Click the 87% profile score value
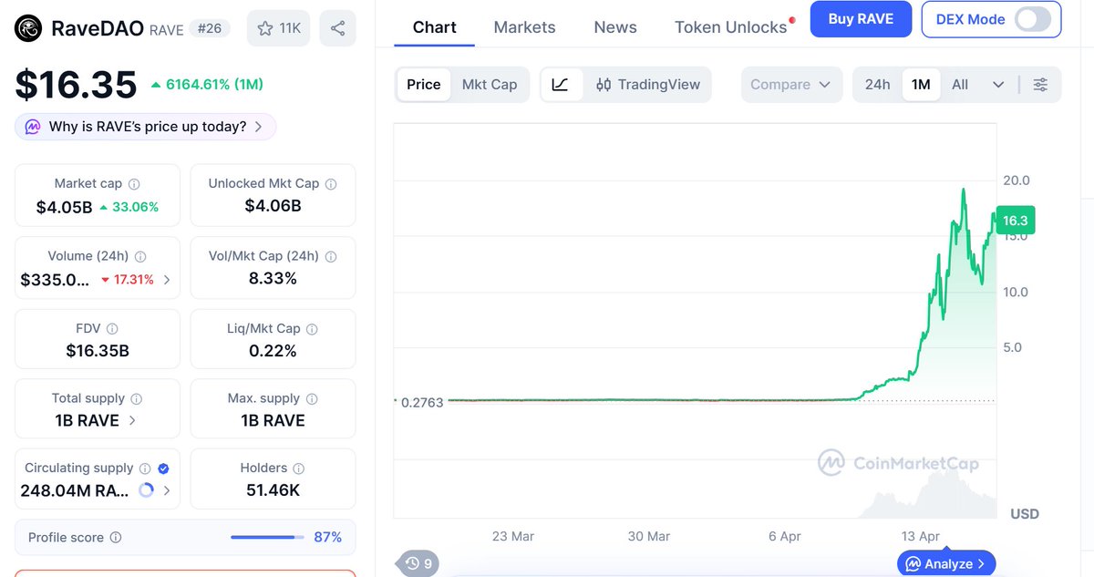This screenshot has width=1094, height=577. click(327, 538)
